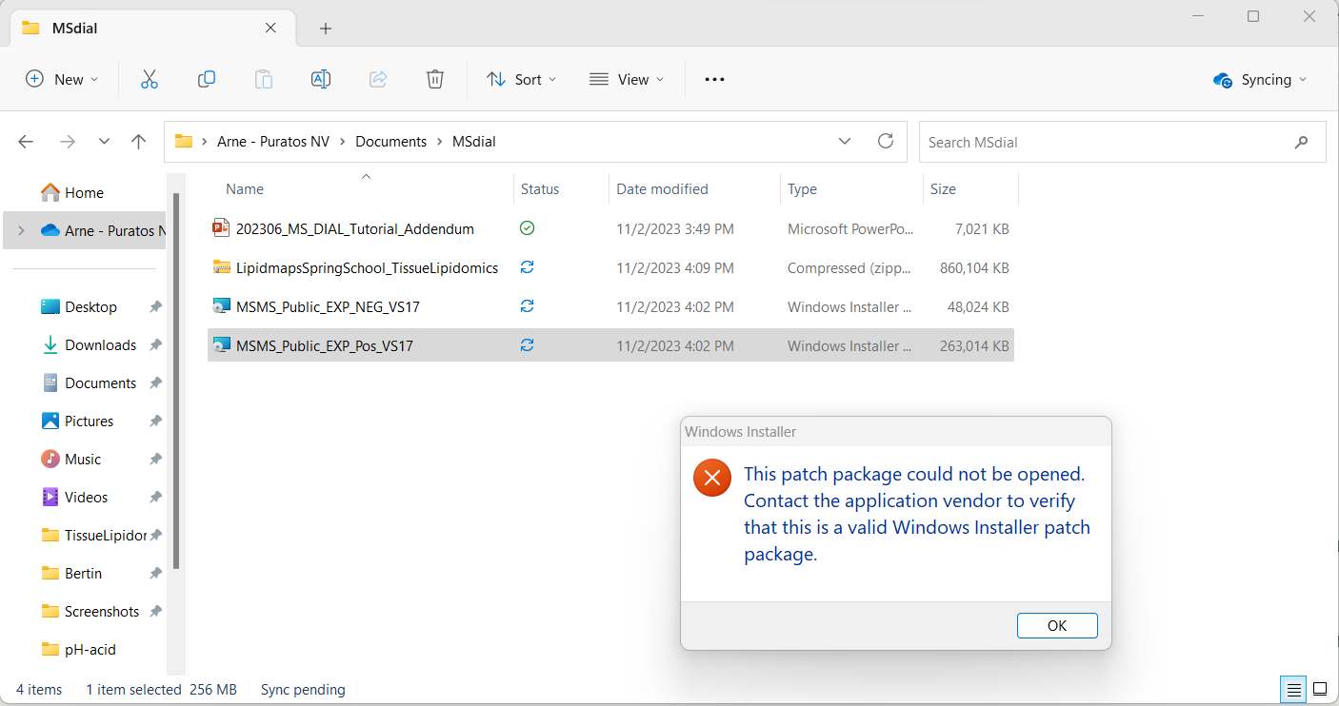The image size is (1339, 706).
Task: Click the Paste icon
Action: (x=263, y=79)
